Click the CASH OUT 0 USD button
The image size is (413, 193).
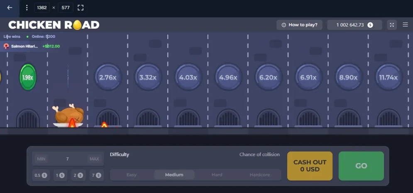coord(310,166)
